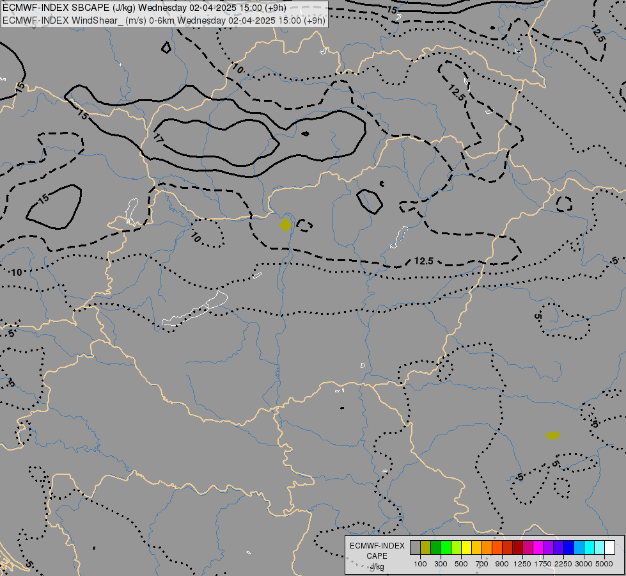This screenshot has height=576, width=626.
Task: Choose the magenta legend swatch
Action: [x=538, y=548]
